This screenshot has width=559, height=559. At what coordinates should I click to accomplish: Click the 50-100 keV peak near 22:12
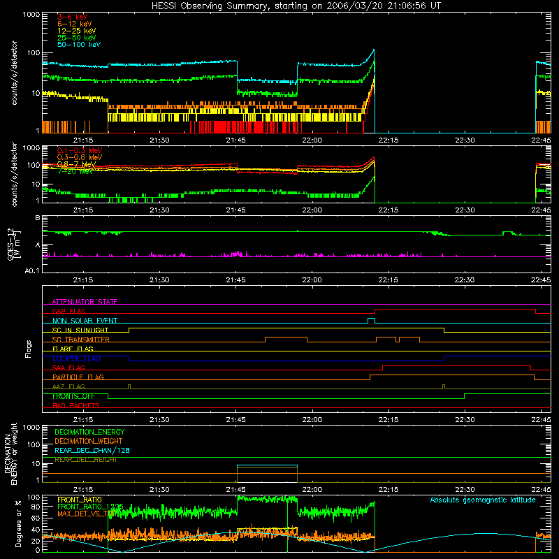click(x=374, y=50)
